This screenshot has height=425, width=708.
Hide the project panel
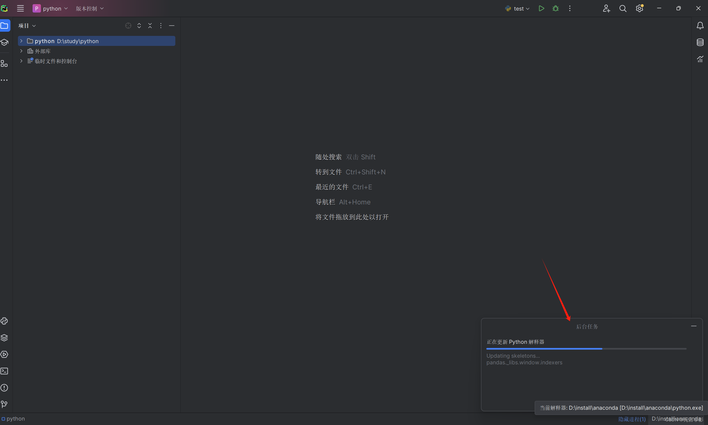(x=172, y=26)
